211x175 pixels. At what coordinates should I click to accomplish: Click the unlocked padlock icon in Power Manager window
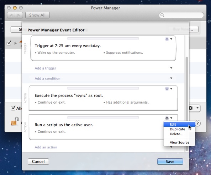tap(15, 121)
